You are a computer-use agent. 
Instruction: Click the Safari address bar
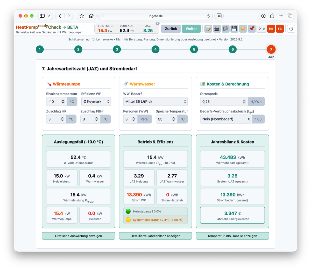point(155,16)
